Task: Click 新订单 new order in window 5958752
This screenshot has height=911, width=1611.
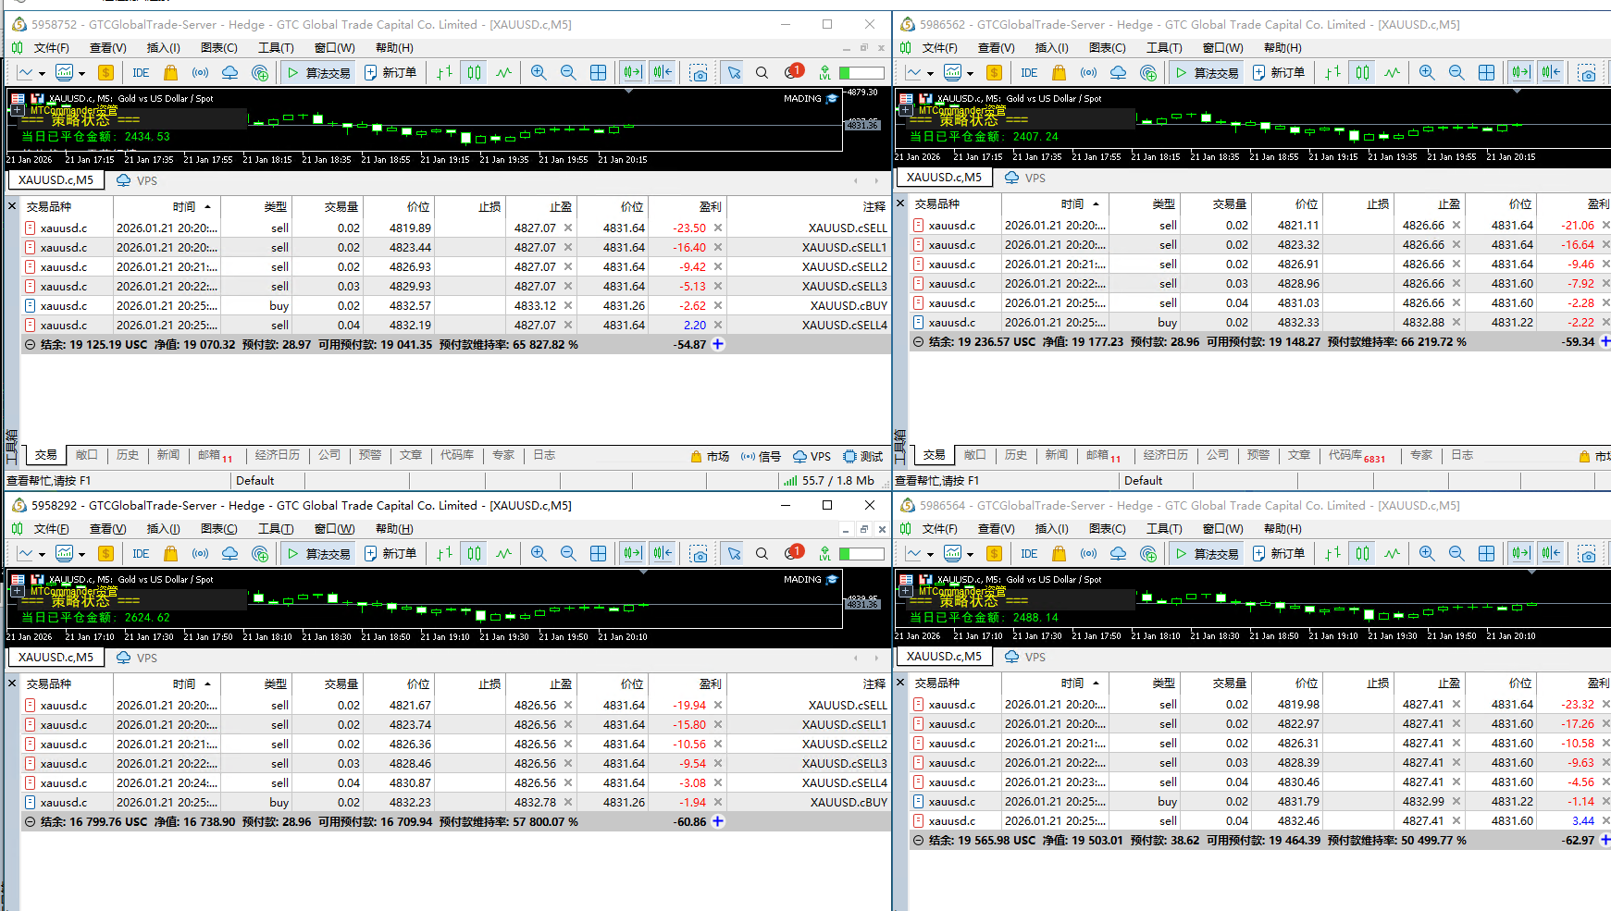Action: [x=390, y=73]
